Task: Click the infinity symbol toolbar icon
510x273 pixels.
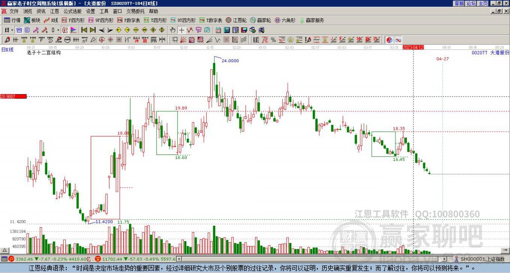Action: 398,40
